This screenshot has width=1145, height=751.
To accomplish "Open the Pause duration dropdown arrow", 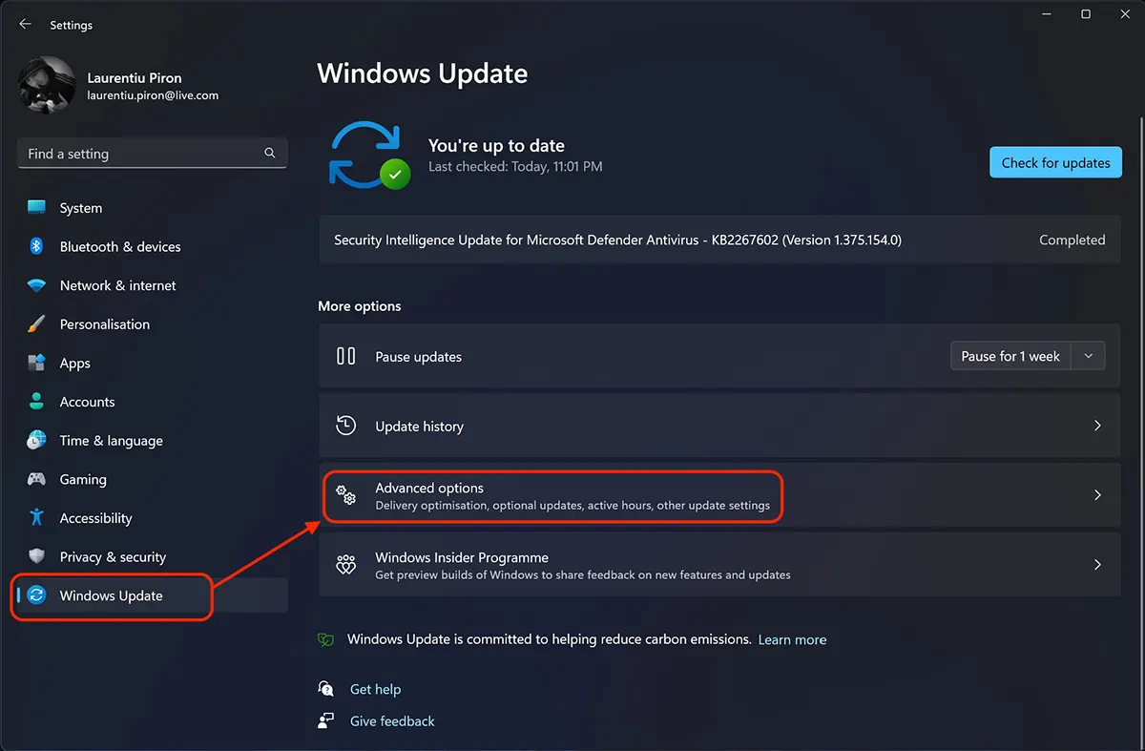I will [1089, 356].
